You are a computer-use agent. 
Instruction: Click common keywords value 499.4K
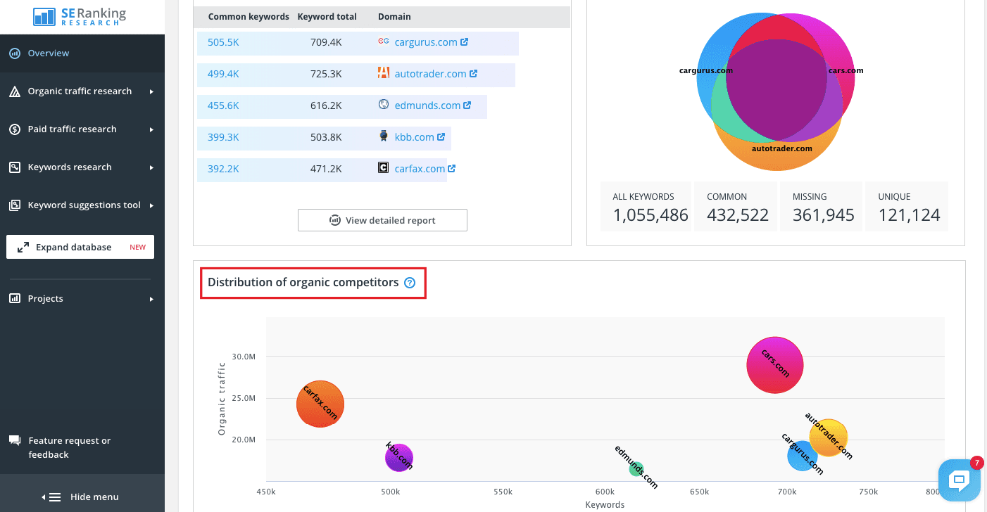223,74
